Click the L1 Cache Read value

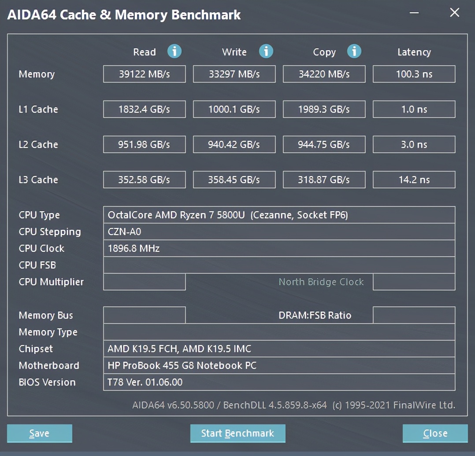pyautogui.click(x=144, y=109)
